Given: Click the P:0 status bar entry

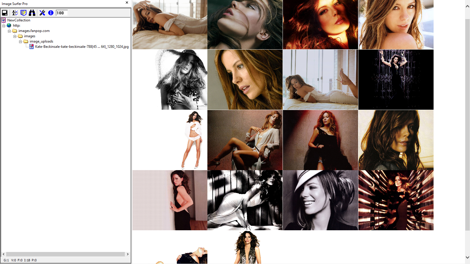Looking at the screenshot, I should pyautogui.click(x=34, y=260).
